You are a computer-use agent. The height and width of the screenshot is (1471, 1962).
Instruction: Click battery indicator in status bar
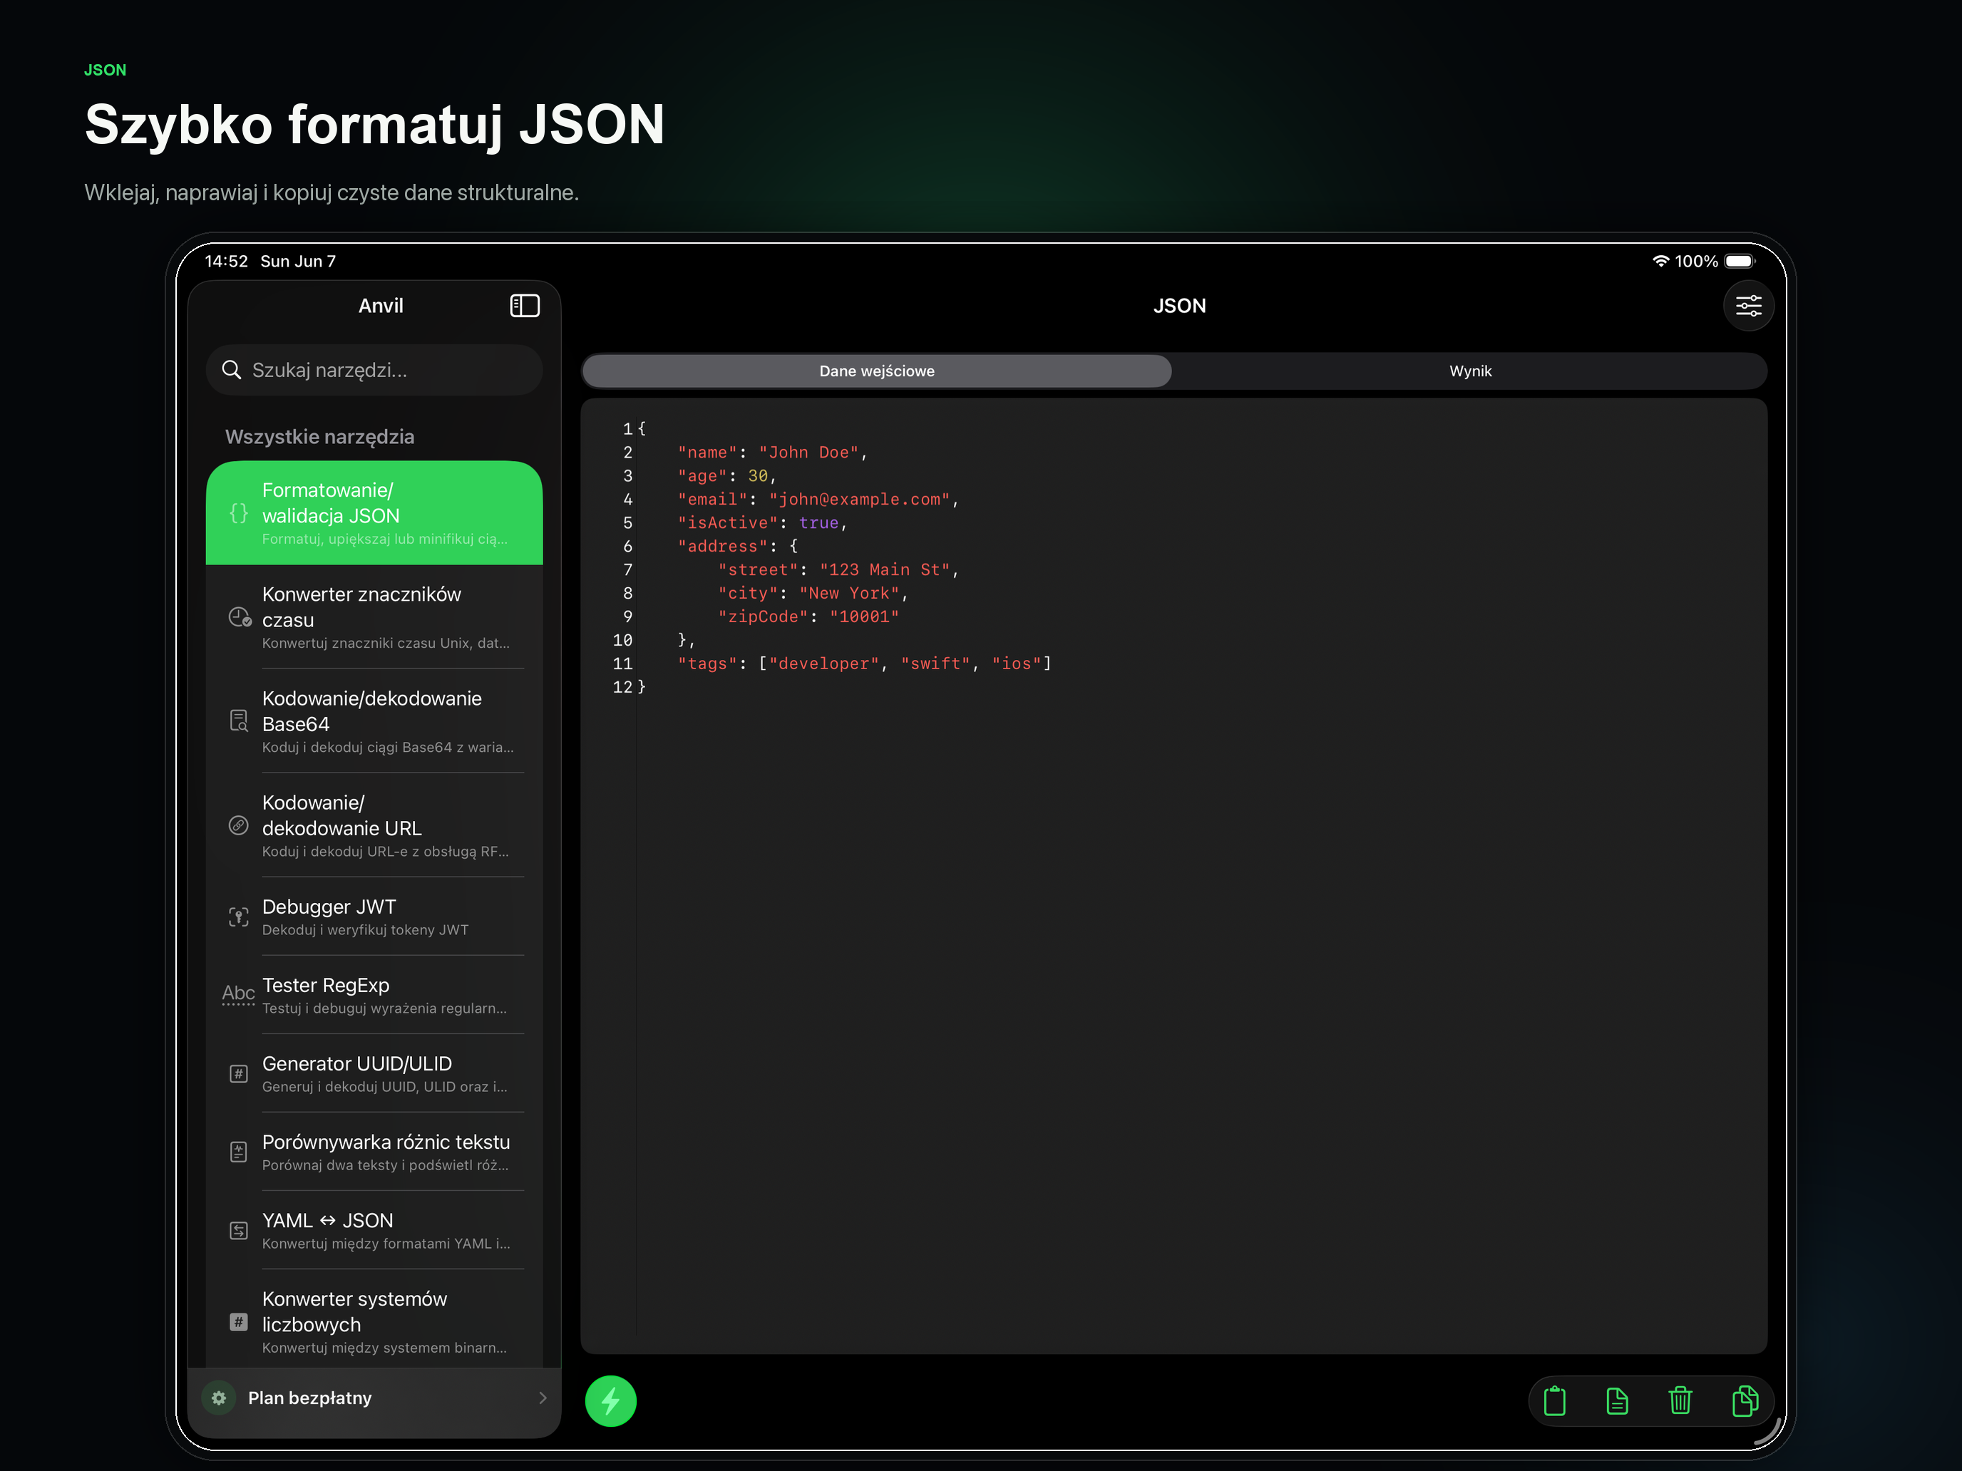tap(1740, 261)
